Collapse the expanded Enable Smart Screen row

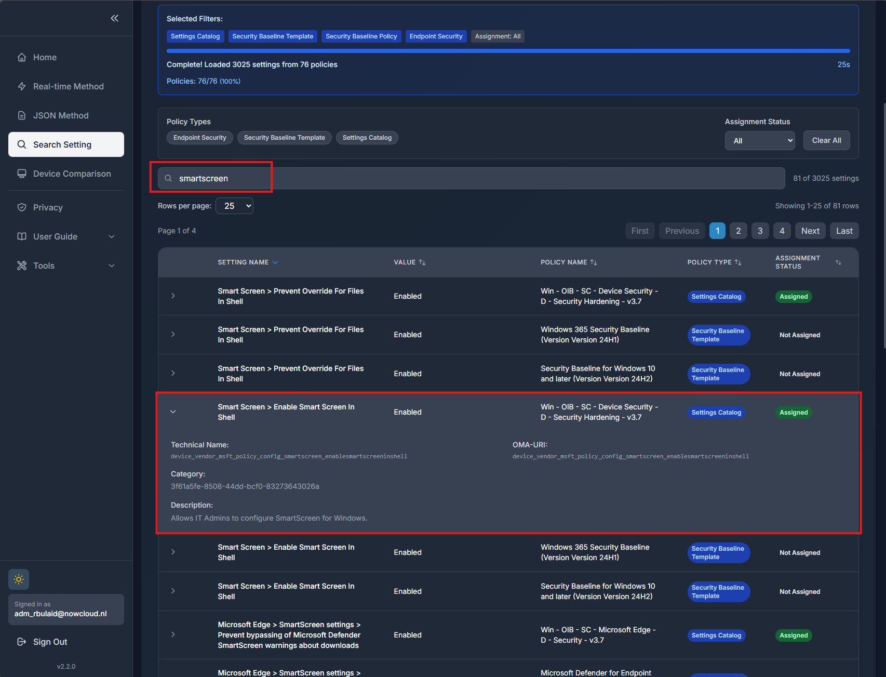(173, 411)
